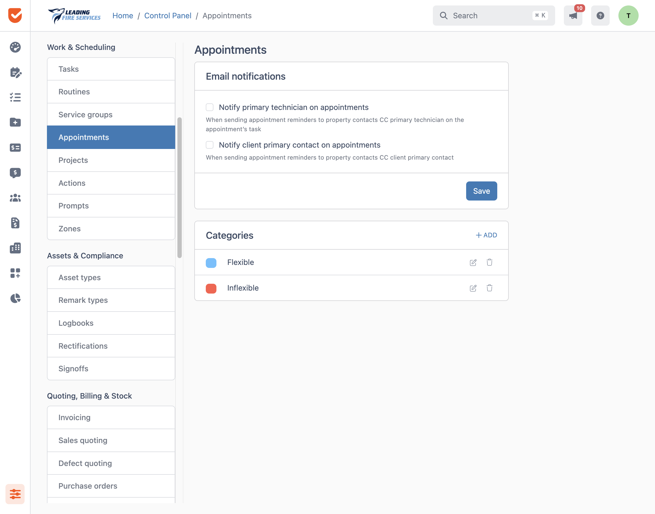Open the people group icon in sidebar
Screen dimensions: 655x514
(15, 198)
